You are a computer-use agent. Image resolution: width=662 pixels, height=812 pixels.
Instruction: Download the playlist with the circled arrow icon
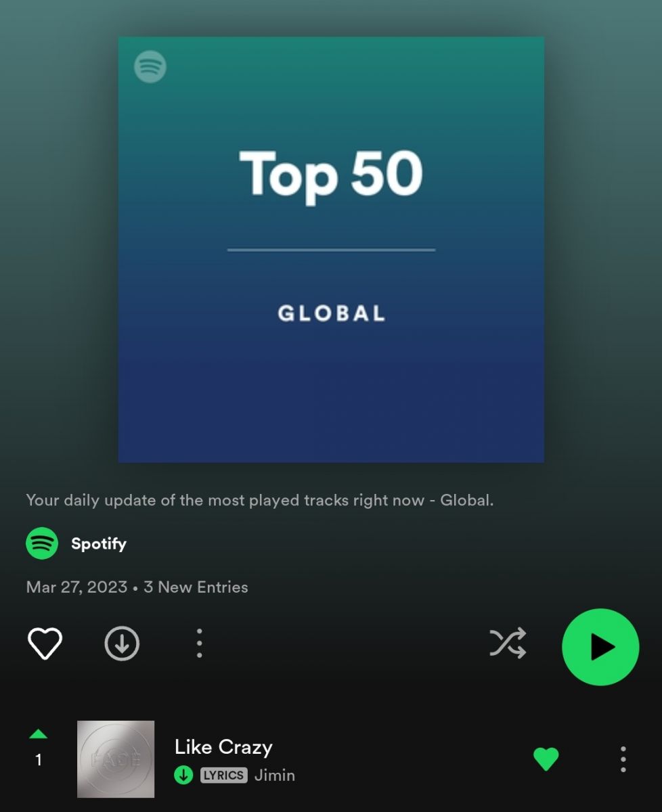tap(122, 644)
